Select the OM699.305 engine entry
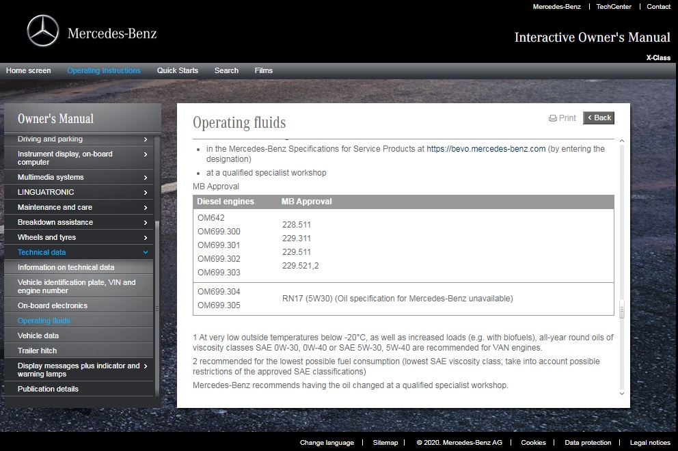The width and height of the screenshot is (678, 451). [219, 305]
